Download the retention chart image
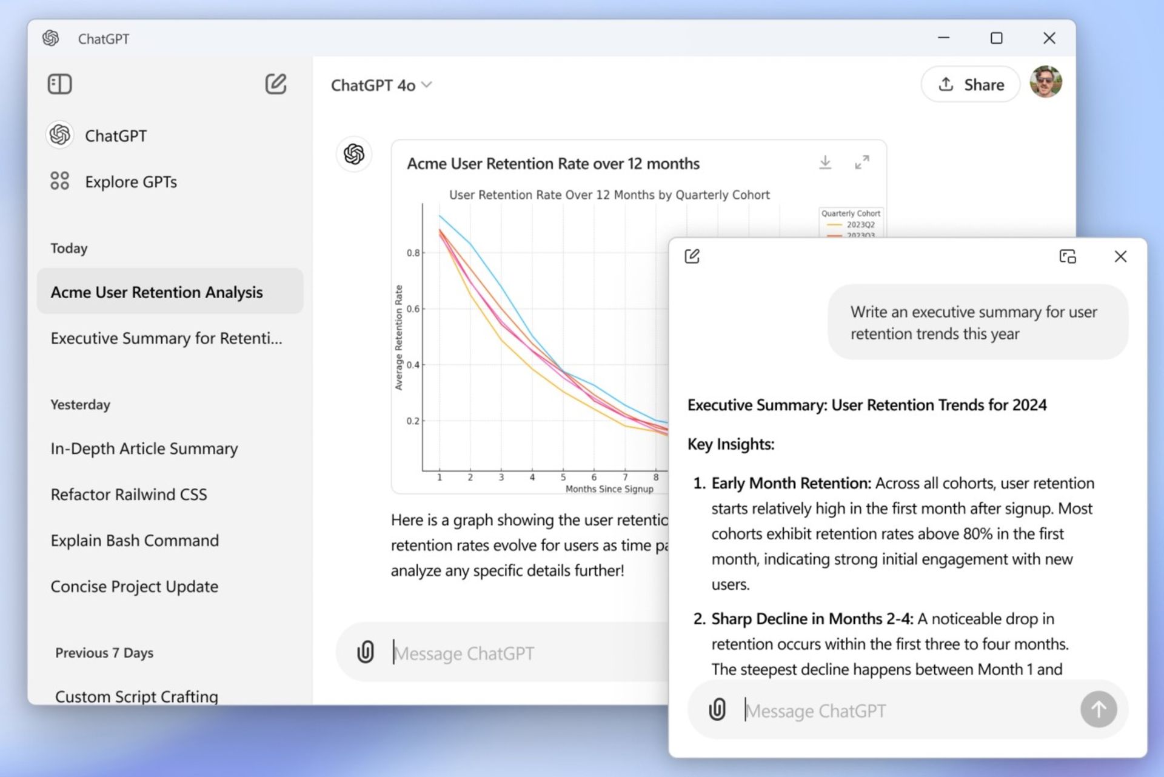1164x777 pixels. [x=825, y=162]
